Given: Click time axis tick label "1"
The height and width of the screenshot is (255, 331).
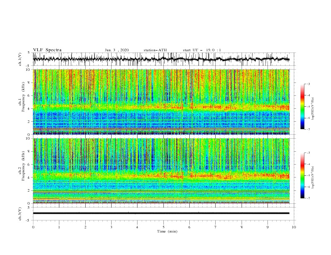Looking at the screenshot, I should click(x=59, y=227).
